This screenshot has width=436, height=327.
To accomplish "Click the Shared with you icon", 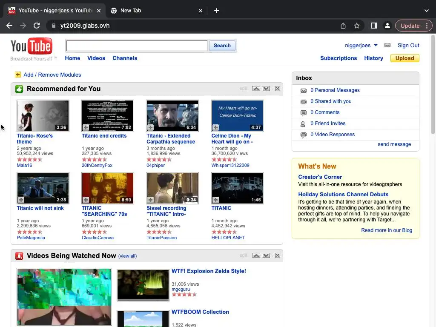I will [x=303, y=102].
